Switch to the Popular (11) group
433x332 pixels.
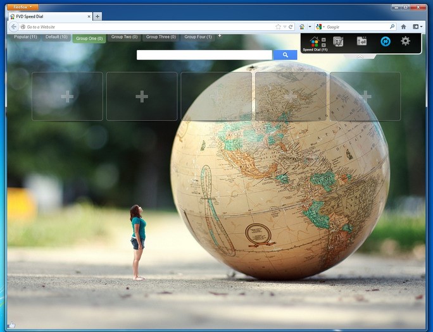(25, 37)
